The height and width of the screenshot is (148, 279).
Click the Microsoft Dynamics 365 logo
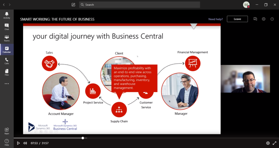[39, 127]
